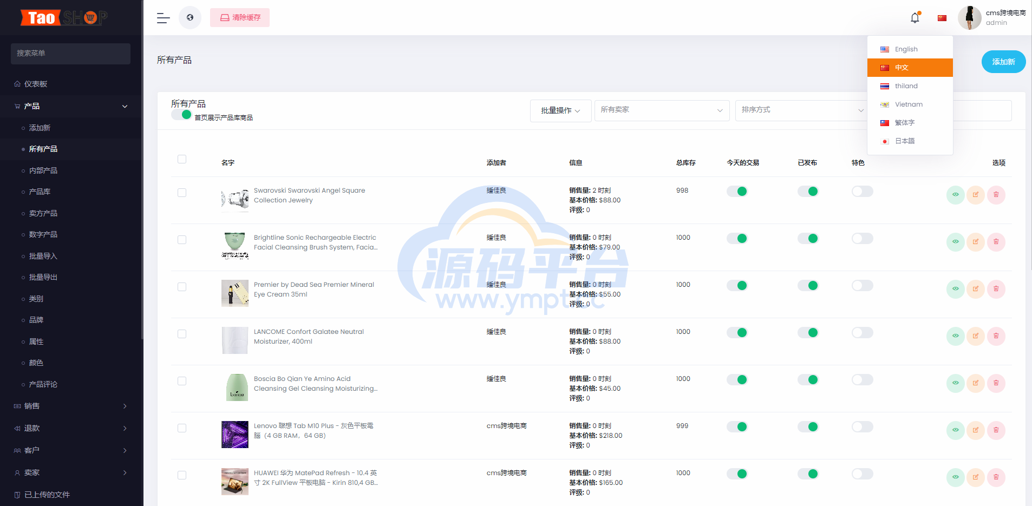Edit the Brightline Sonic Brush product
1032x506 pixels.
coord(976,242)
